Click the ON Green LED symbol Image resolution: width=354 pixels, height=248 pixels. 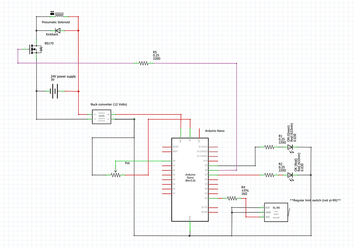tap(290, 147)
